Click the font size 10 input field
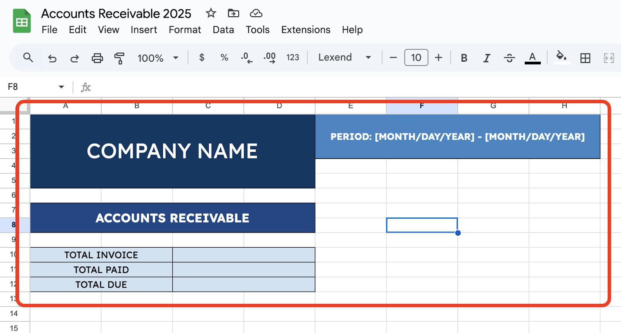This screenshot has height=333, width=621. pyautogui.click(x=416, y=58)
